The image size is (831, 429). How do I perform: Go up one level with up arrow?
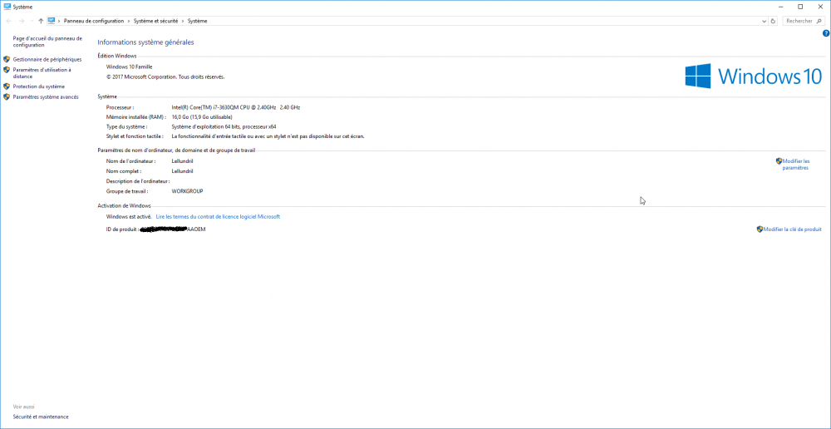point(41,21)
